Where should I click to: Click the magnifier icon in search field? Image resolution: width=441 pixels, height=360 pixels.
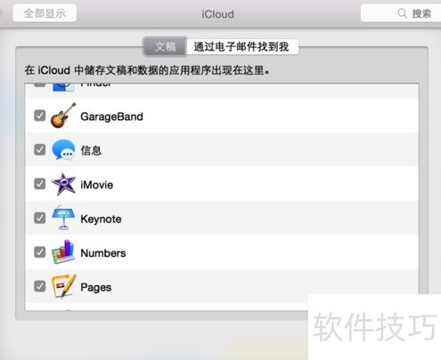click(403, 13)
